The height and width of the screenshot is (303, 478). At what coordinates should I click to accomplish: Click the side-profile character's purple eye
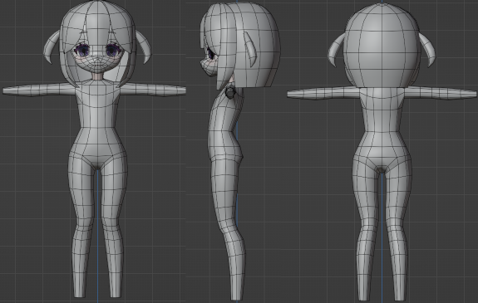click(211, 54)
